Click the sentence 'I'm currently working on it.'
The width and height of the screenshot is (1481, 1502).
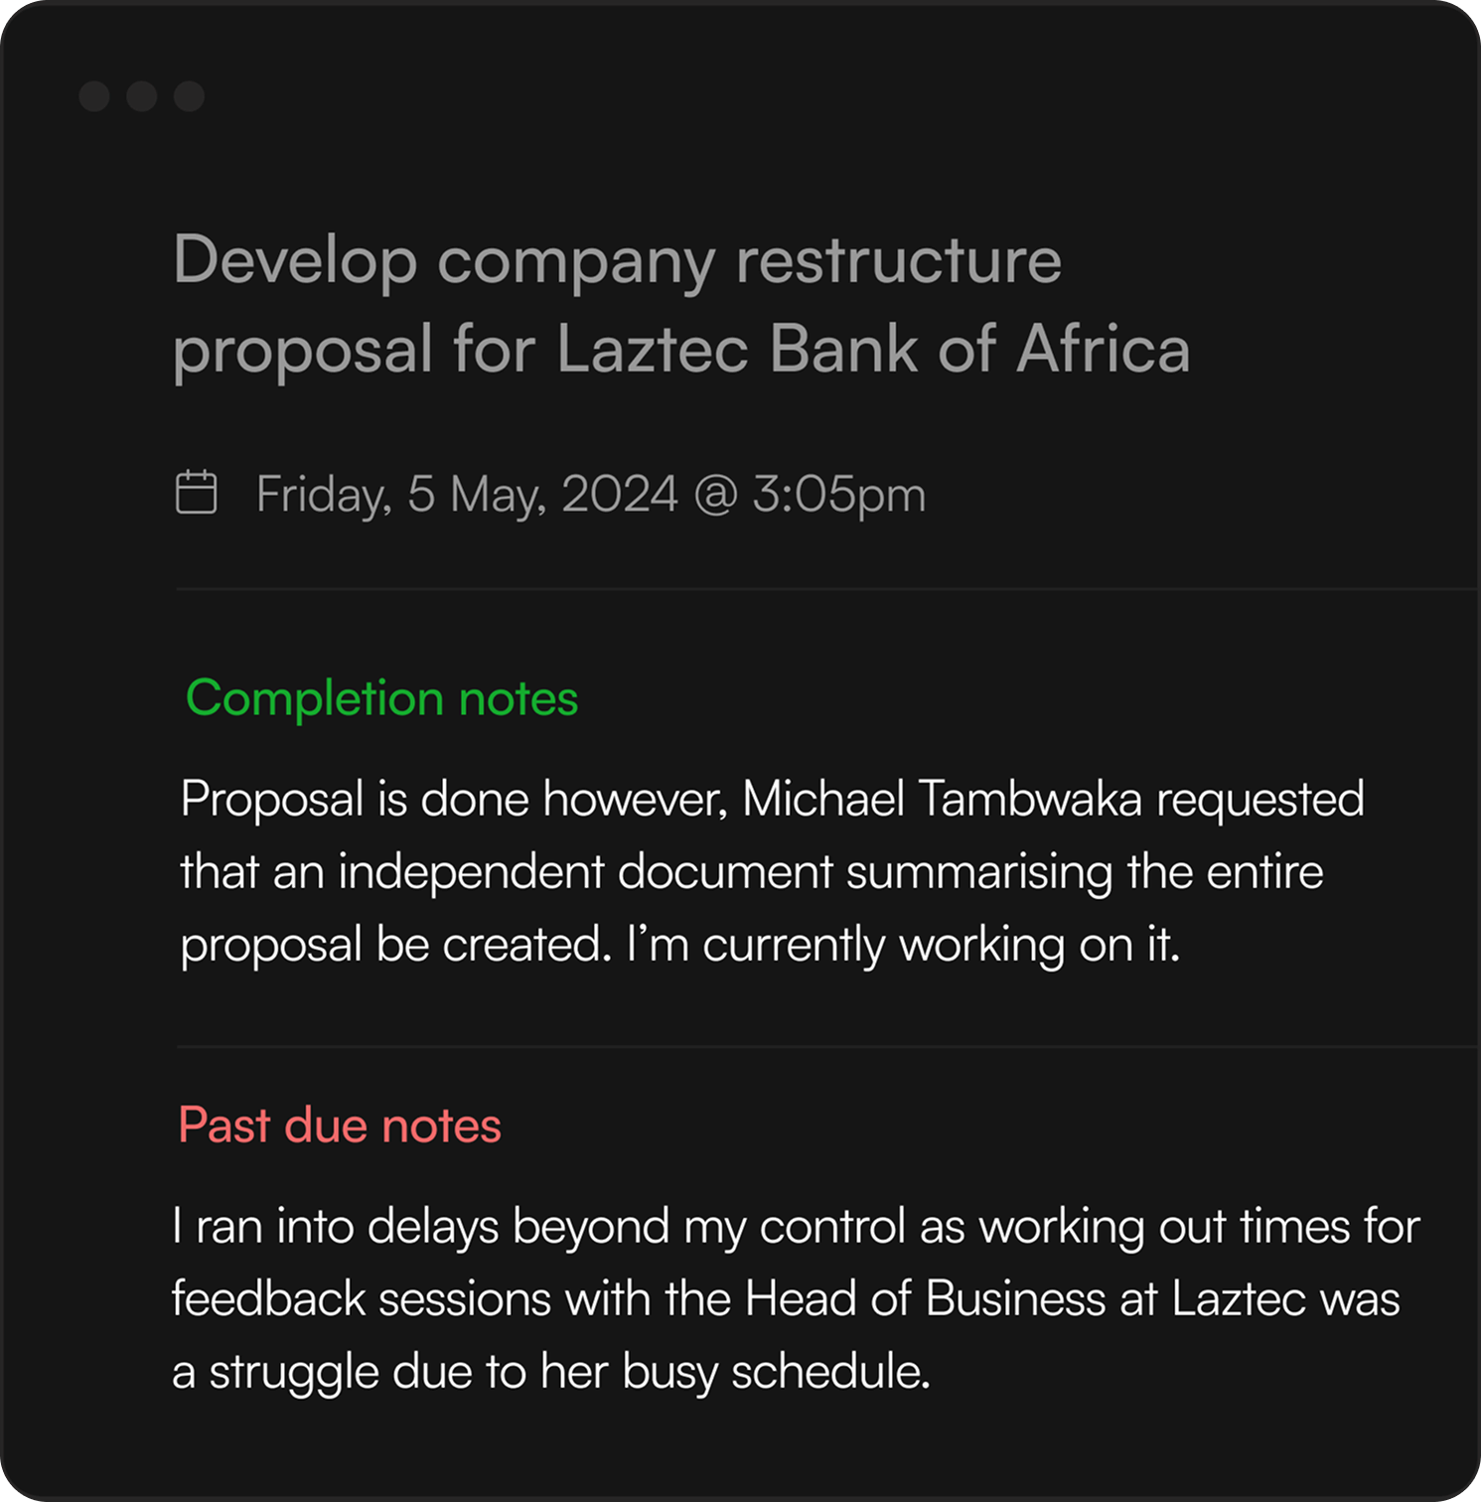click(x=903, y=946)
